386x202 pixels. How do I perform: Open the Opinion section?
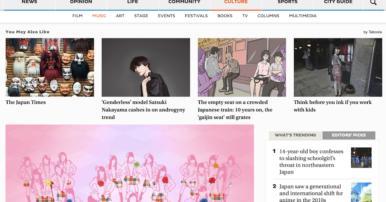tap(81, 3)
